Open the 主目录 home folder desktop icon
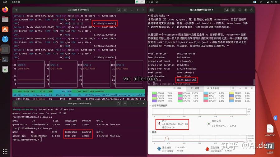This screenshot has width=280, height=157. pos(270,148)
